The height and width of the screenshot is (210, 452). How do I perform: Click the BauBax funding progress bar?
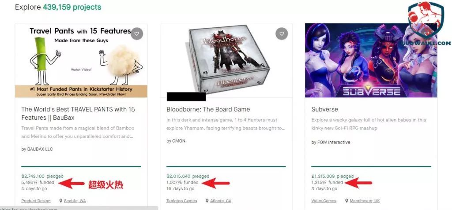click(x=81, y=166)
